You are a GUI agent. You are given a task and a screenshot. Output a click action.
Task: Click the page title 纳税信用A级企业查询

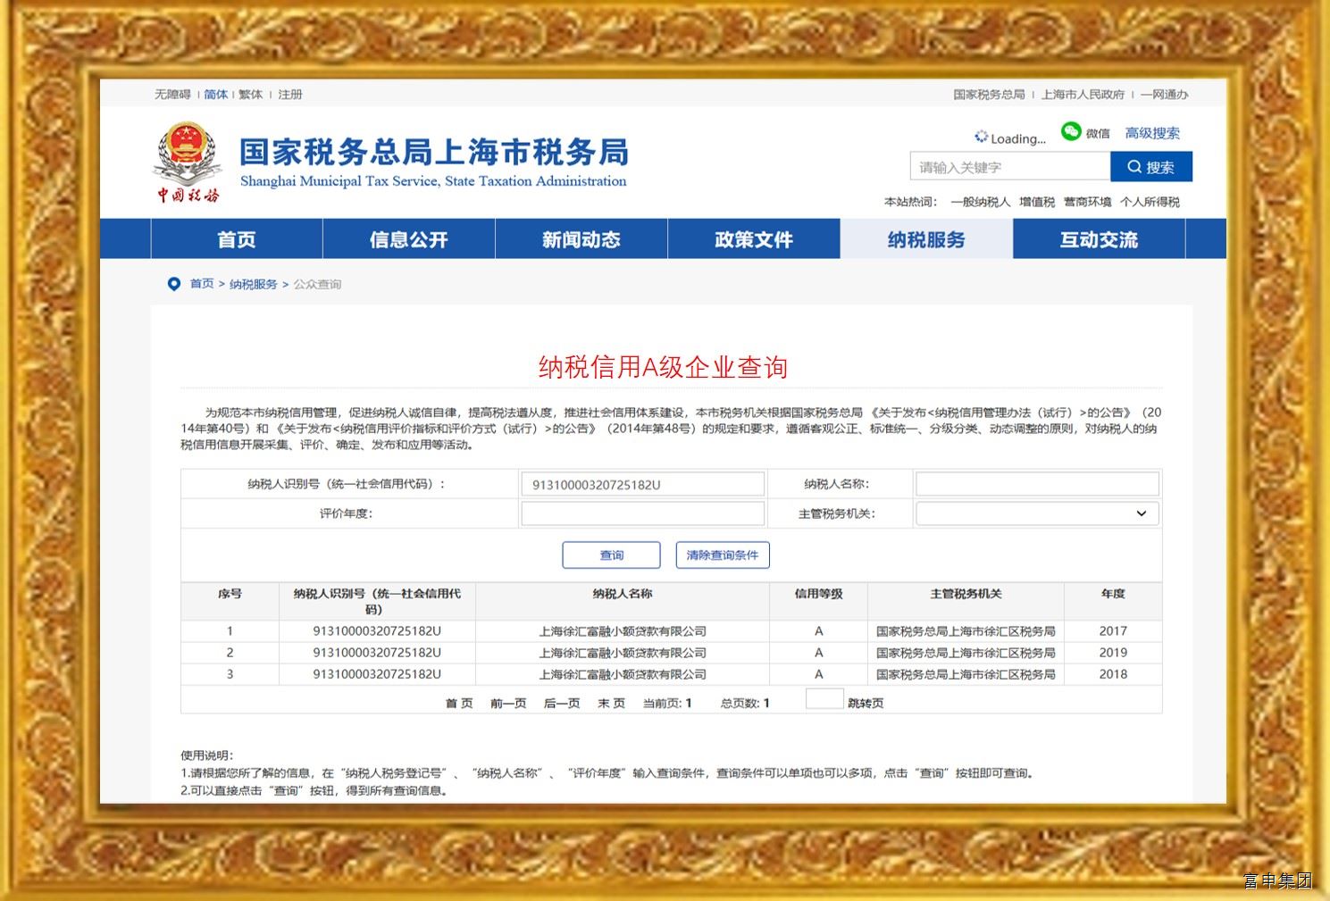tap(663, 367)
